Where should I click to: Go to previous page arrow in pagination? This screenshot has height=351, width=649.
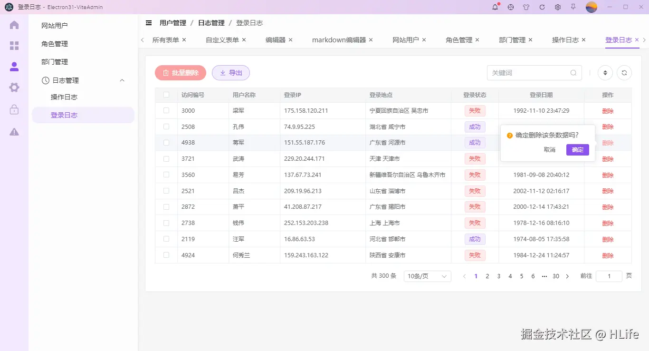pyautogui.click(x=465, y=276)
